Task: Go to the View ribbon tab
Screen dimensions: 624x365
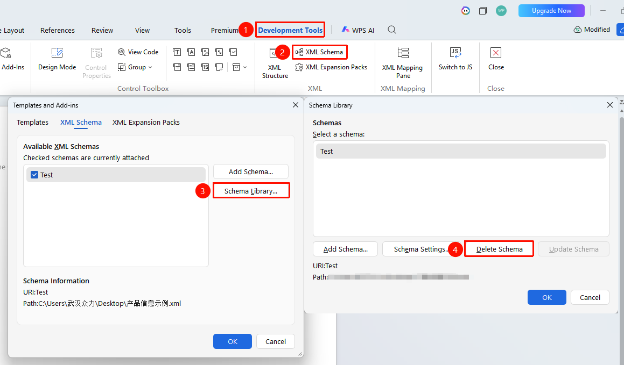Action: [x=143, y=30]
